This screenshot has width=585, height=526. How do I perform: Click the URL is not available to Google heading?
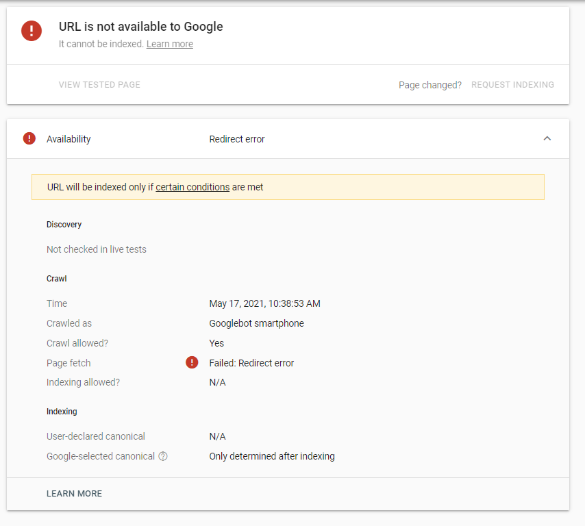coord(141,27)
